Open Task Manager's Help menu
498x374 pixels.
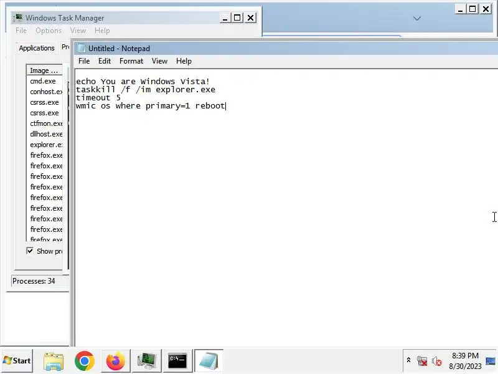pos(102,31)
